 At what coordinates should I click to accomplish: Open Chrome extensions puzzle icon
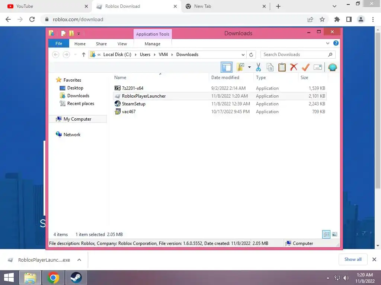pos(337,19)
